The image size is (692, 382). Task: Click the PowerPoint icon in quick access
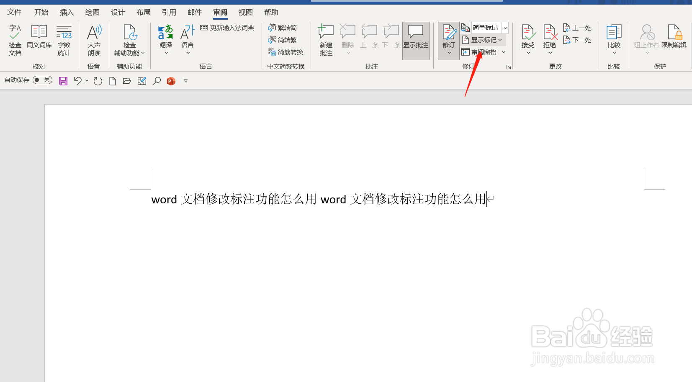(x=171, y=81)
